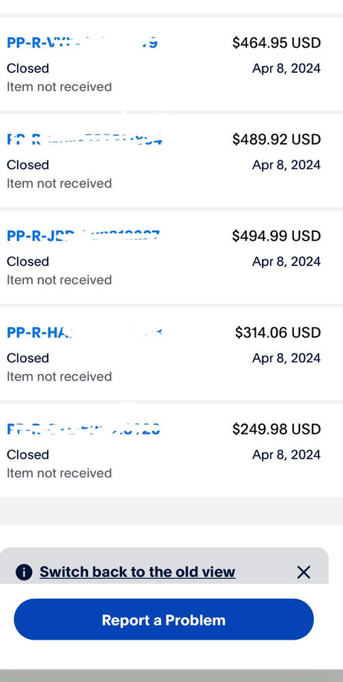Click Closed status on the $464.95 case

tap(28, 68)
